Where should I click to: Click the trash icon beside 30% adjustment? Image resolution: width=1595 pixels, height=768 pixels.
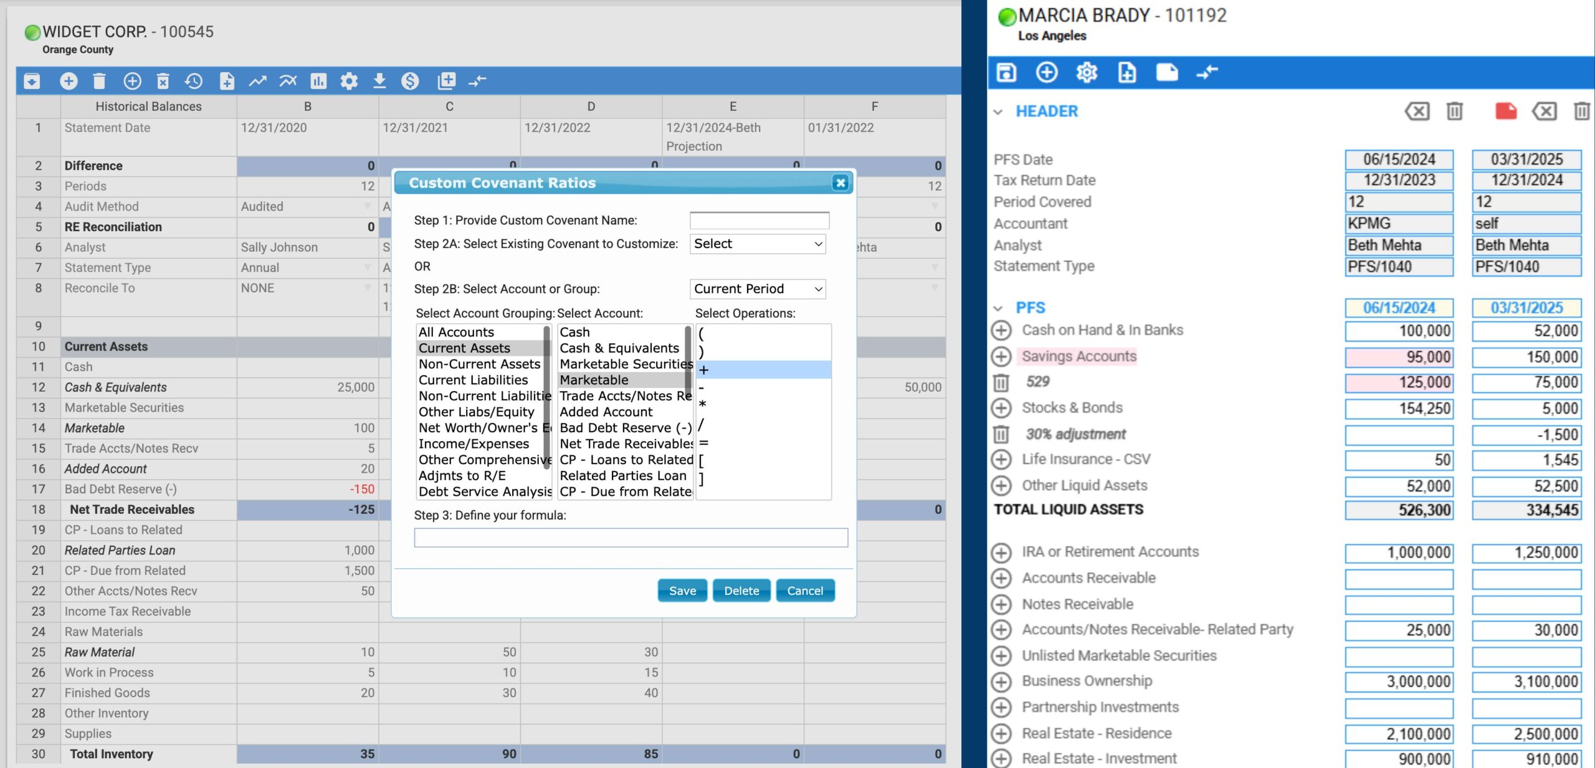pyautogui.click(x=1001, y=434)
